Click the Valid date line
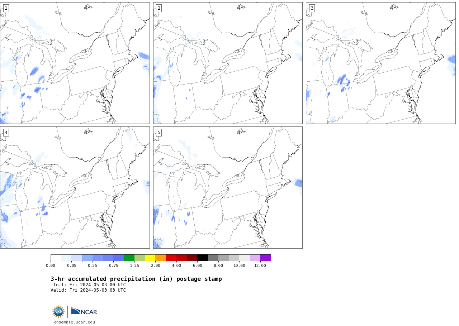459x326 pixels. [88, 290]
